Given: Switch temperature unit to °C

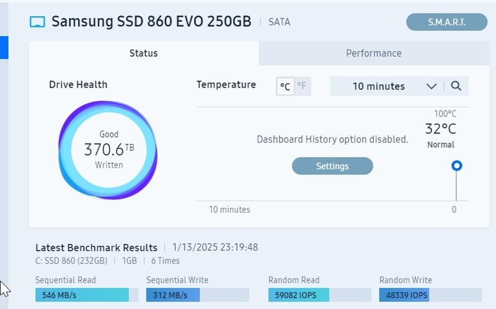Looking at the screenshot, I should (x=285, y=86).
